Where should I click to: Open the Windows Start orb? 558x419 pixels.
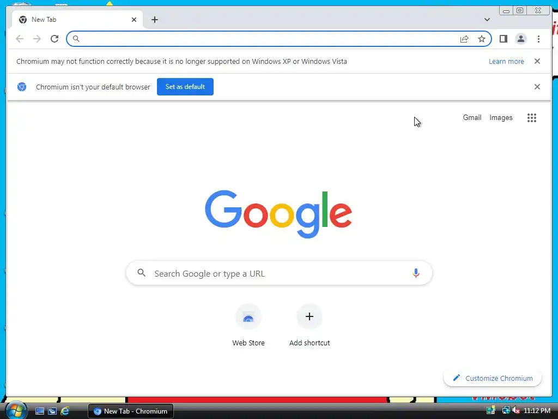(15, 410)
